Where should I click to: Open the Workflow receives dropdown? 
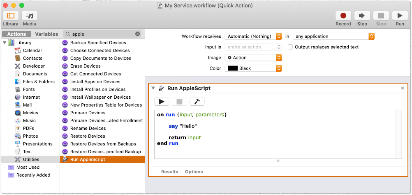253,36
